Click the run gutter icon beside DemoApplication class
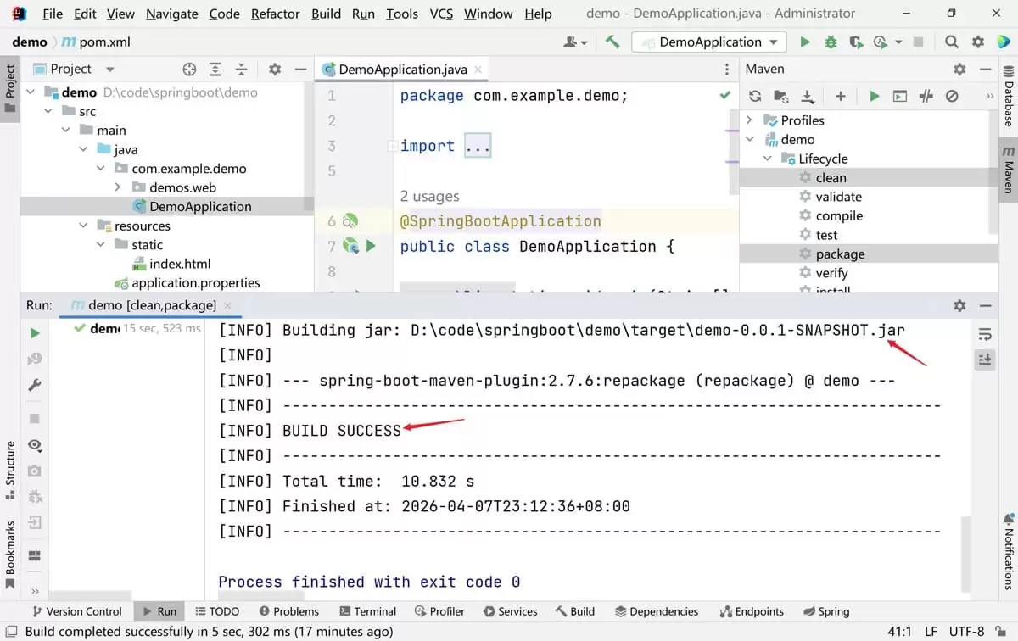Viewport: 1018px width, 641px height. pos(371,247)
